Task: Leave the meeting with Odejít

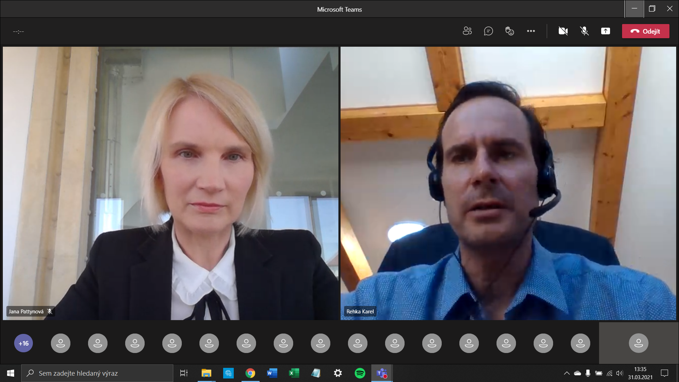Action: click(x=645, y=31)
